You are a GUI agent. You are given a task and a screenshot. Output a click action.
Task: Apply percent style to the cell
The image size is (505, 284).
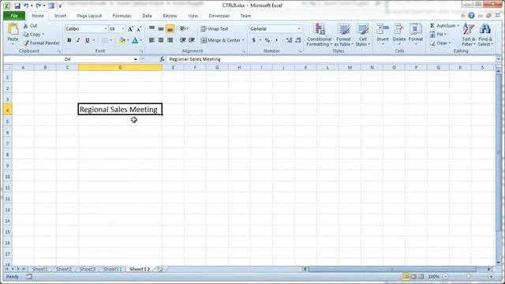click(x=267, y=40)
